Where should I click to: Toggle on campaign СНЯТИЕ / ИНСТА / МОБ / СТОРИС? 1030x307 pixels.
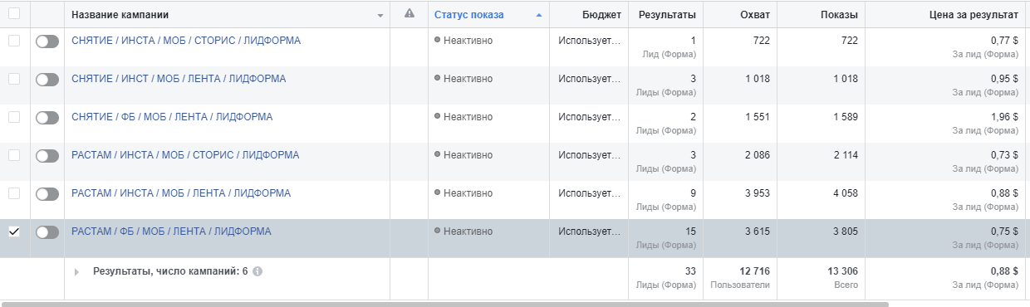pyautogui.click(x=47, y=41)
